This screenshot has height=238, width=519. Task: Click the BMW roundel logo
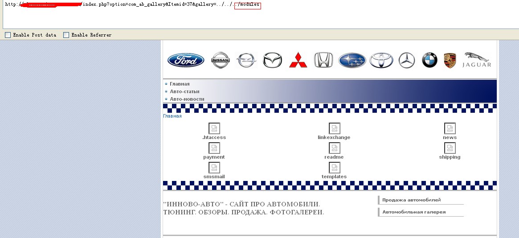click(x=429, y=60)
